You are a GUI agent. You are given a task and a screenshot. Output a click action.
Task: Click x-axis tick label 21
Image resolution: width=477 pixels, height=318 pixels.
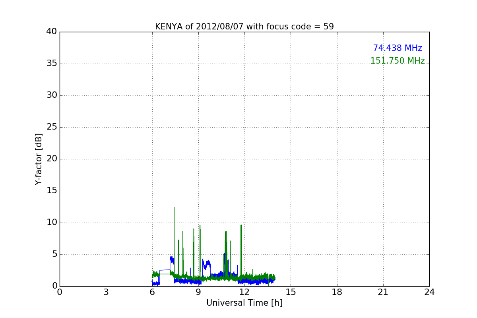(383, 292)
